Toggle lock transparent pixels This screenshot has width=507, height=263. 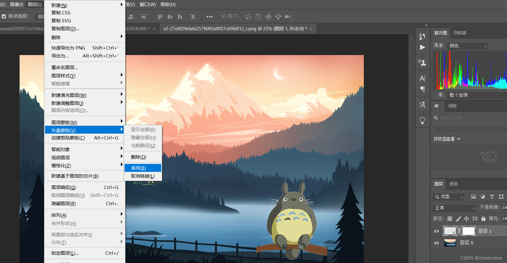click(x=450, y=219)
